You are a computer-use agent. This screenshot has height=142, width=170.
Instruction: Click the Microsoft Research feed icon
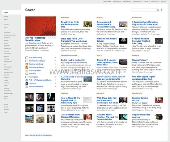pyautogui.click(x=27, y=86)
